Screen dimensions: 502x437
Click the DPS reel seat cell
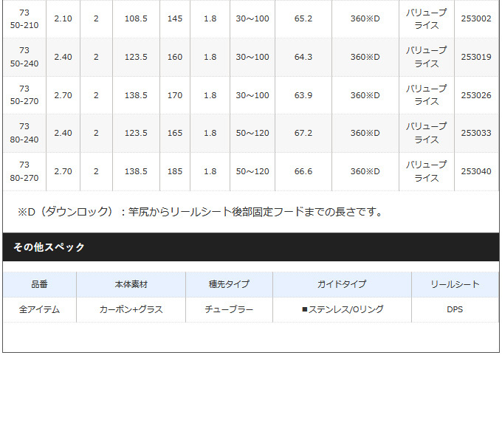coord(455,309)
